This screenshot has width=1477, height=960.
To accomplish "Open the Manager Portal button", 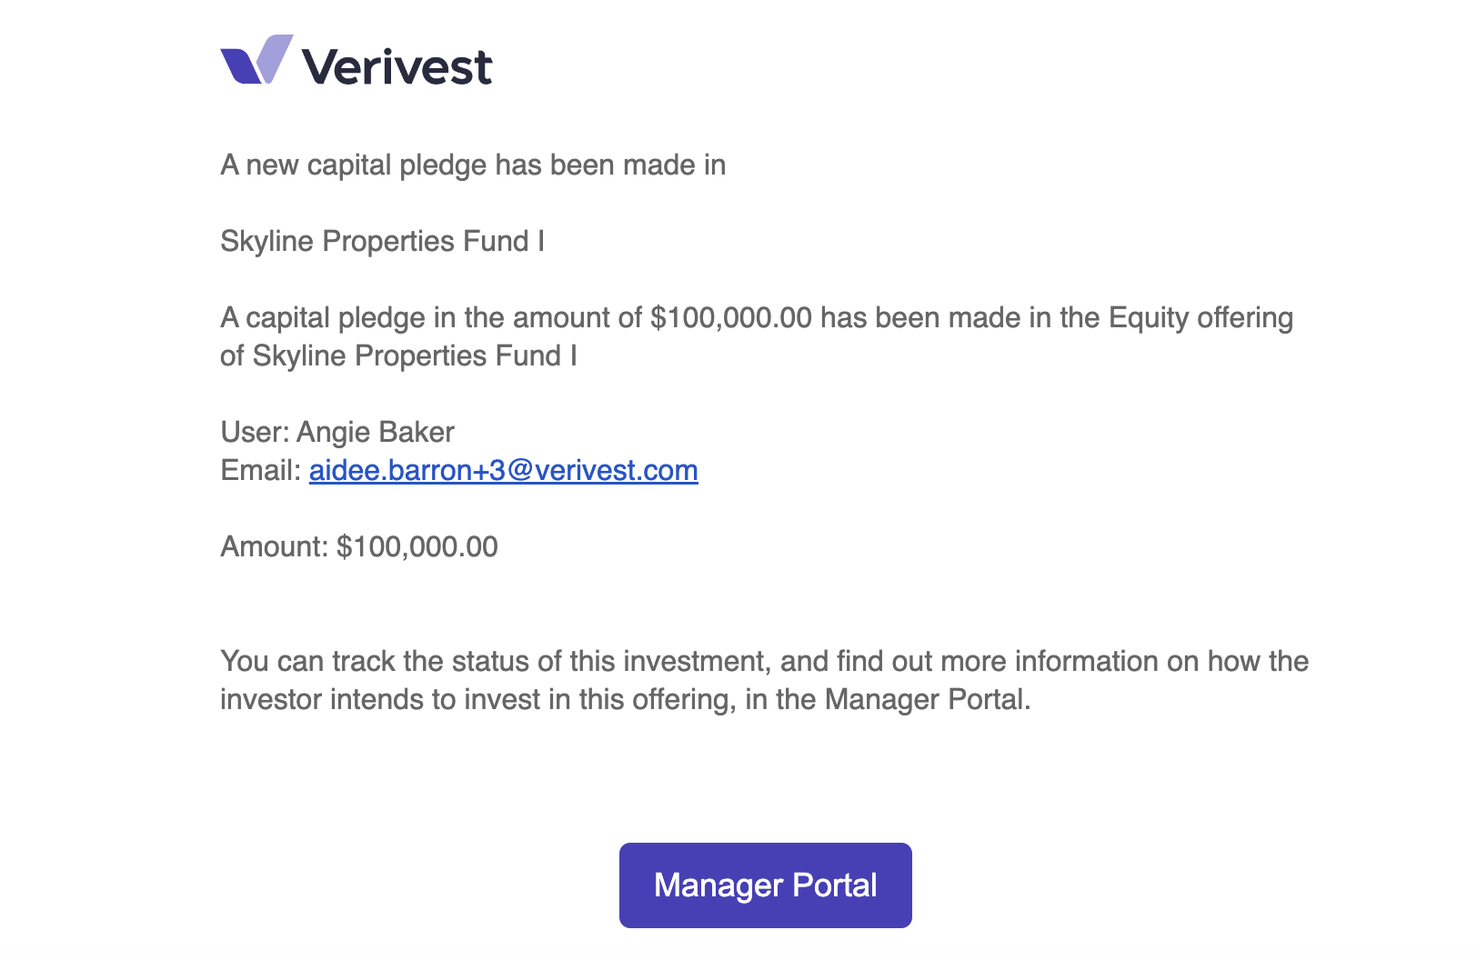I will 766,885.
